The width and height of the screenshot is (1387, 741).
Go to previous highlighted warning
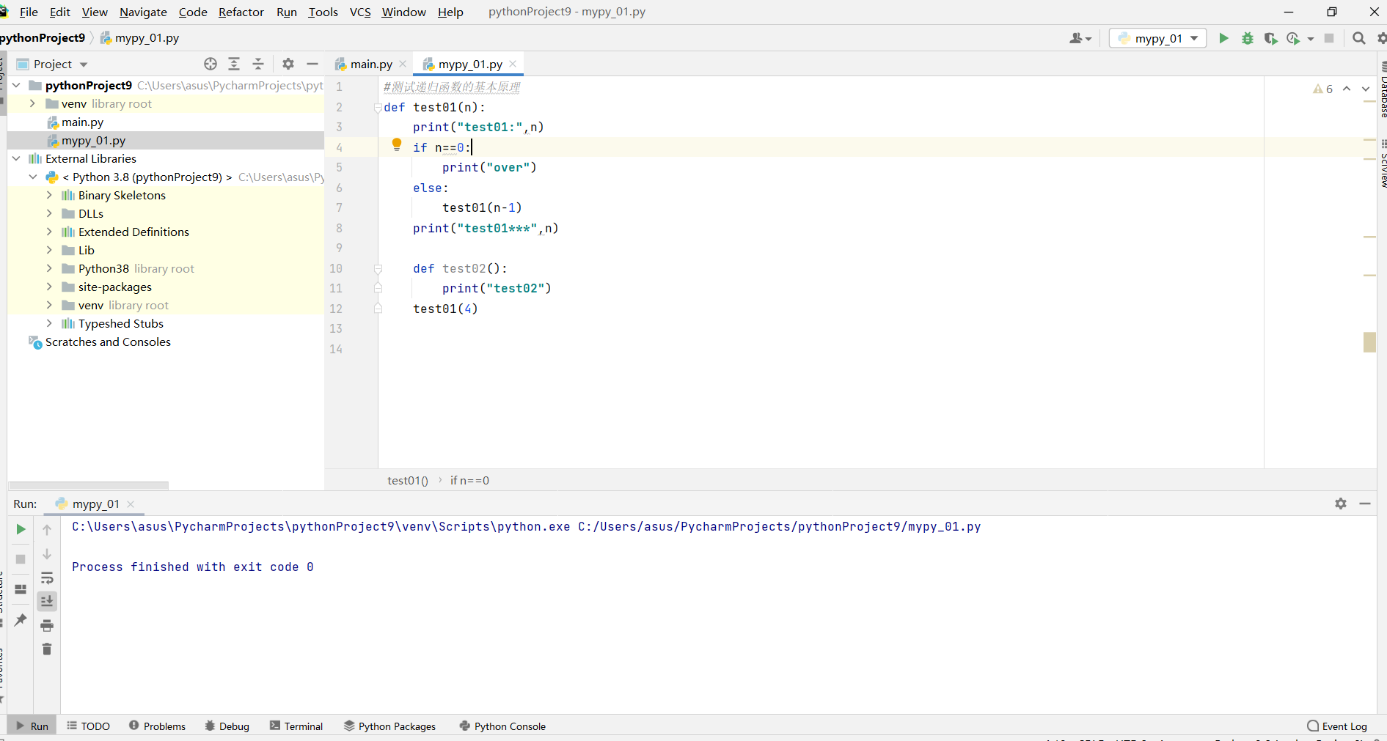(x=1347, y=89)
